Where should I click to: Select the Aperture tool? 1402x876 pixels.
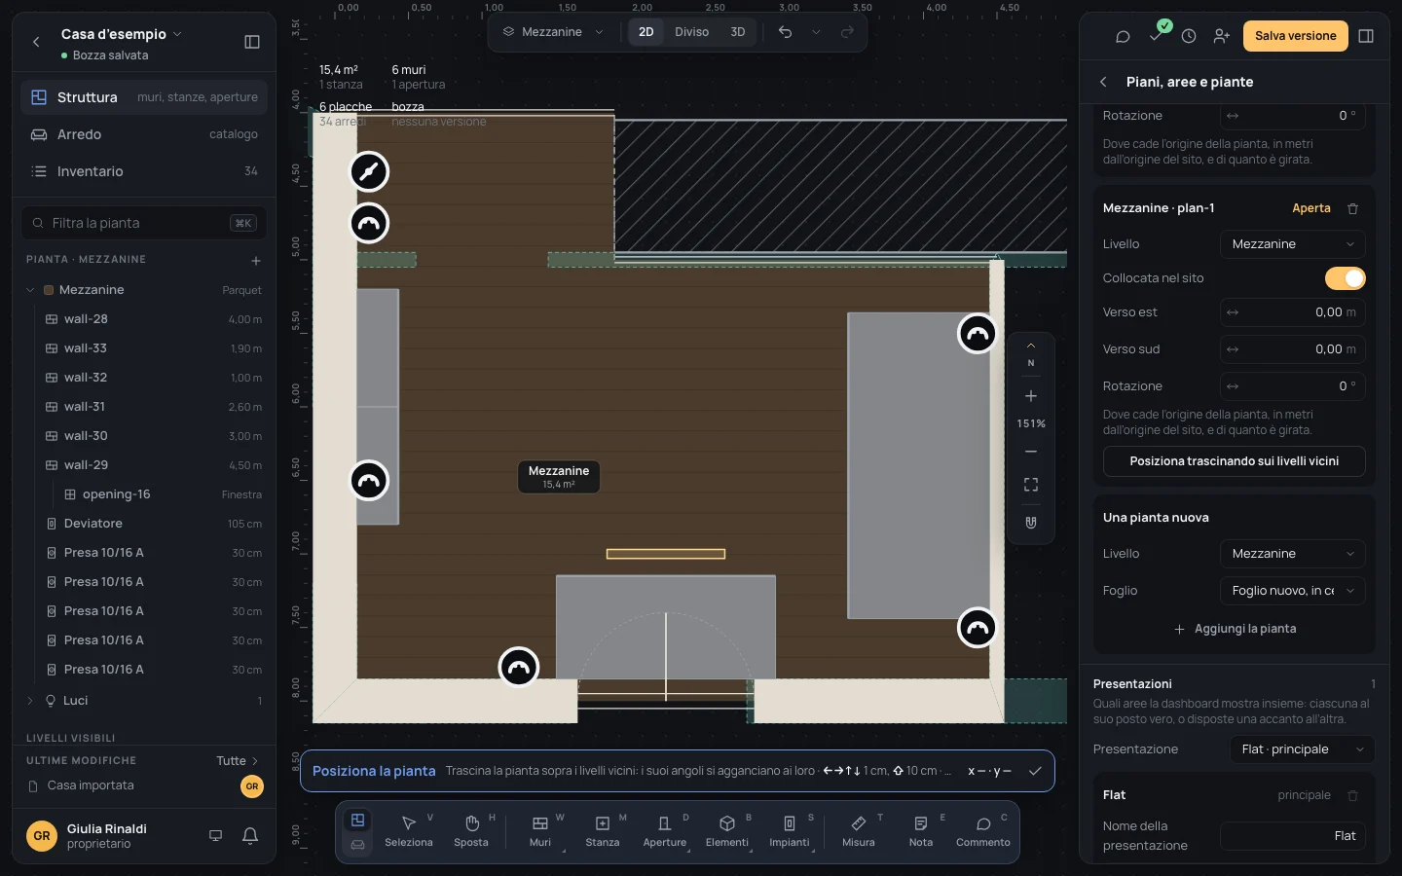(x=665, y=830)
